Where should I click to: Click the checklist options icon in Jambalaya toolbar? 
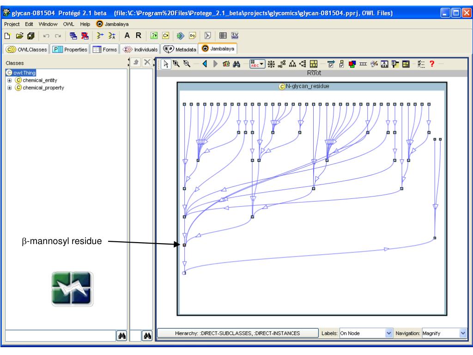[421, 64]
